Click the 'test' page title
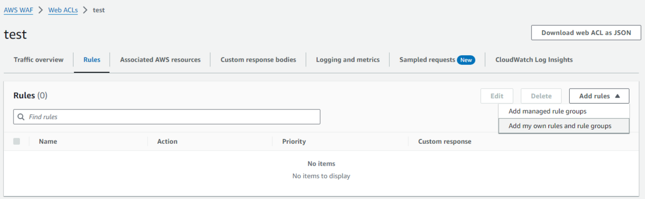 coord(15,34)
